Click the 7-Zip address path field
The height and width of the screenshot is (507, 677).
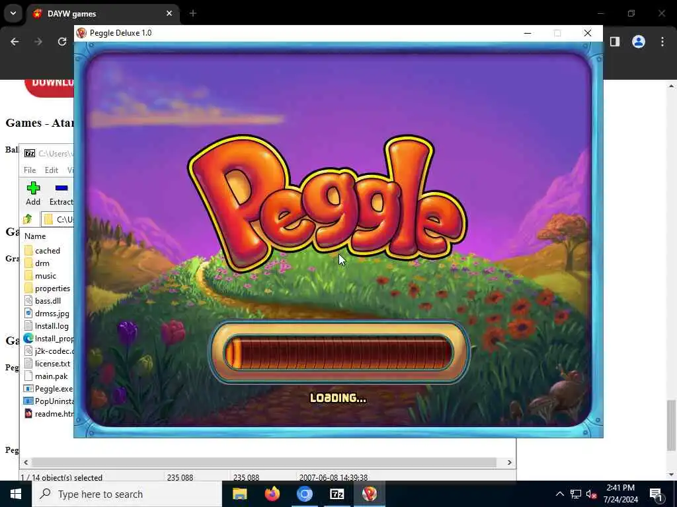coord(58,219)
